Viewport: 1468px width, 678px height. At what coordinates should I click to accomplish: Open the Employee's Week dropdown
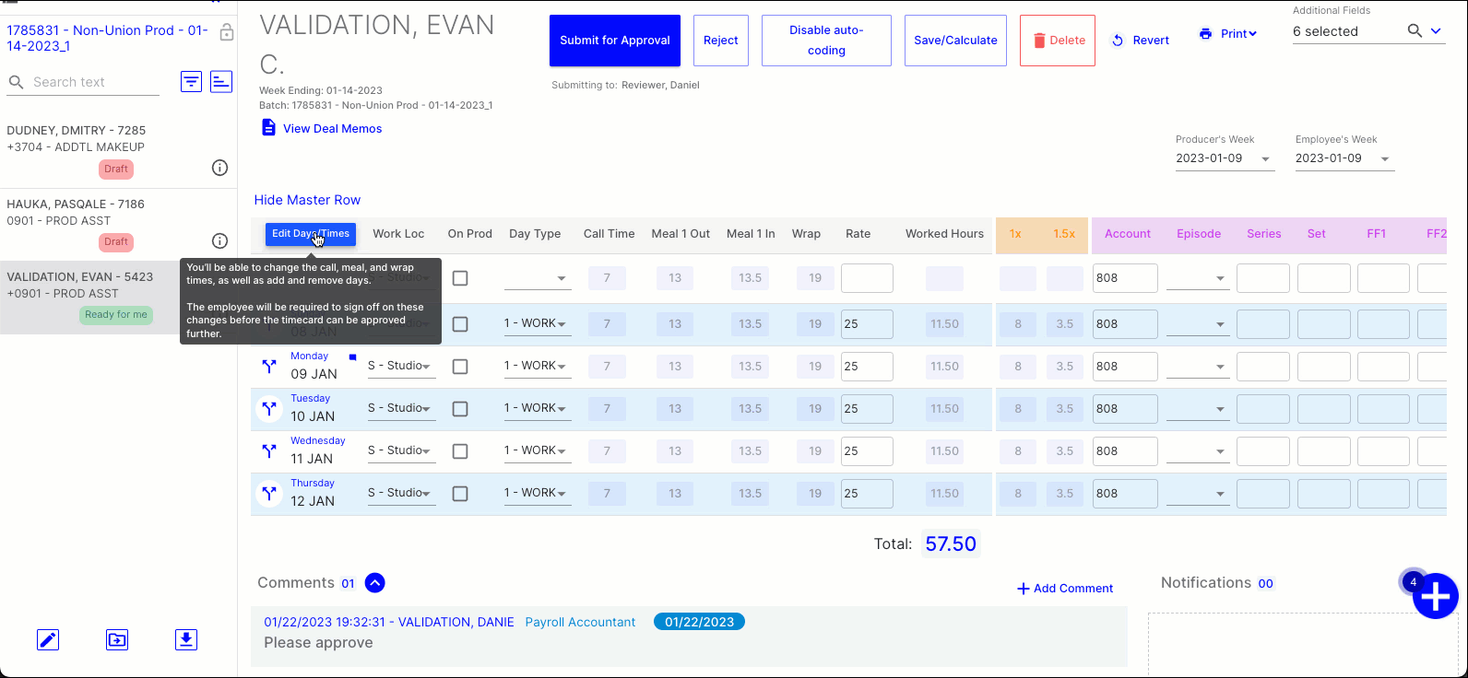1344,158
